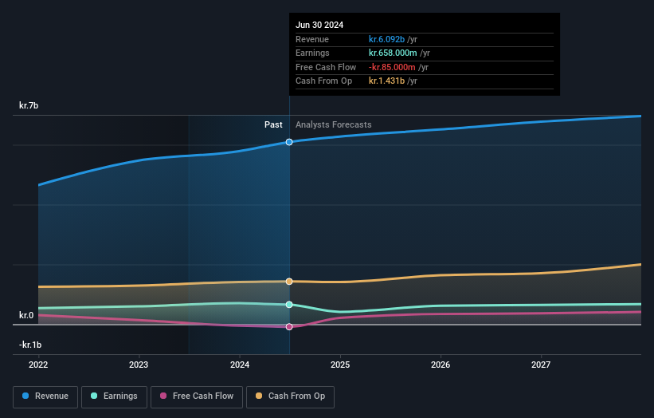The image size is (654, 418).
Task: Click the -kr.1b y-axis label
Action: (30, 345)
